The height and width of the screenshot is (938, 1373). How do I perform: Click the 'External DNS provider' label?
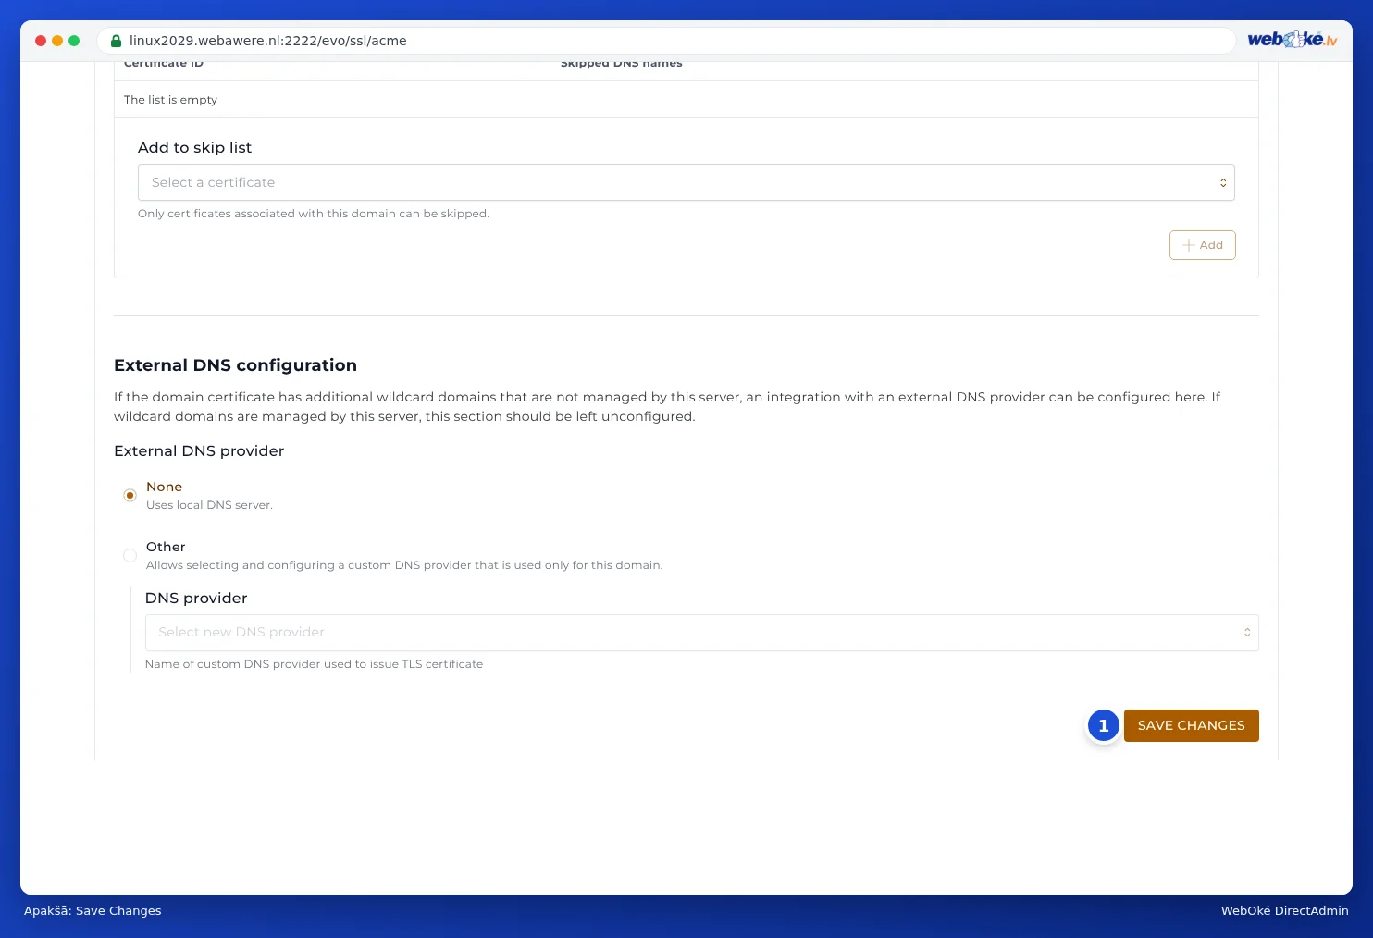click(199, 451)
